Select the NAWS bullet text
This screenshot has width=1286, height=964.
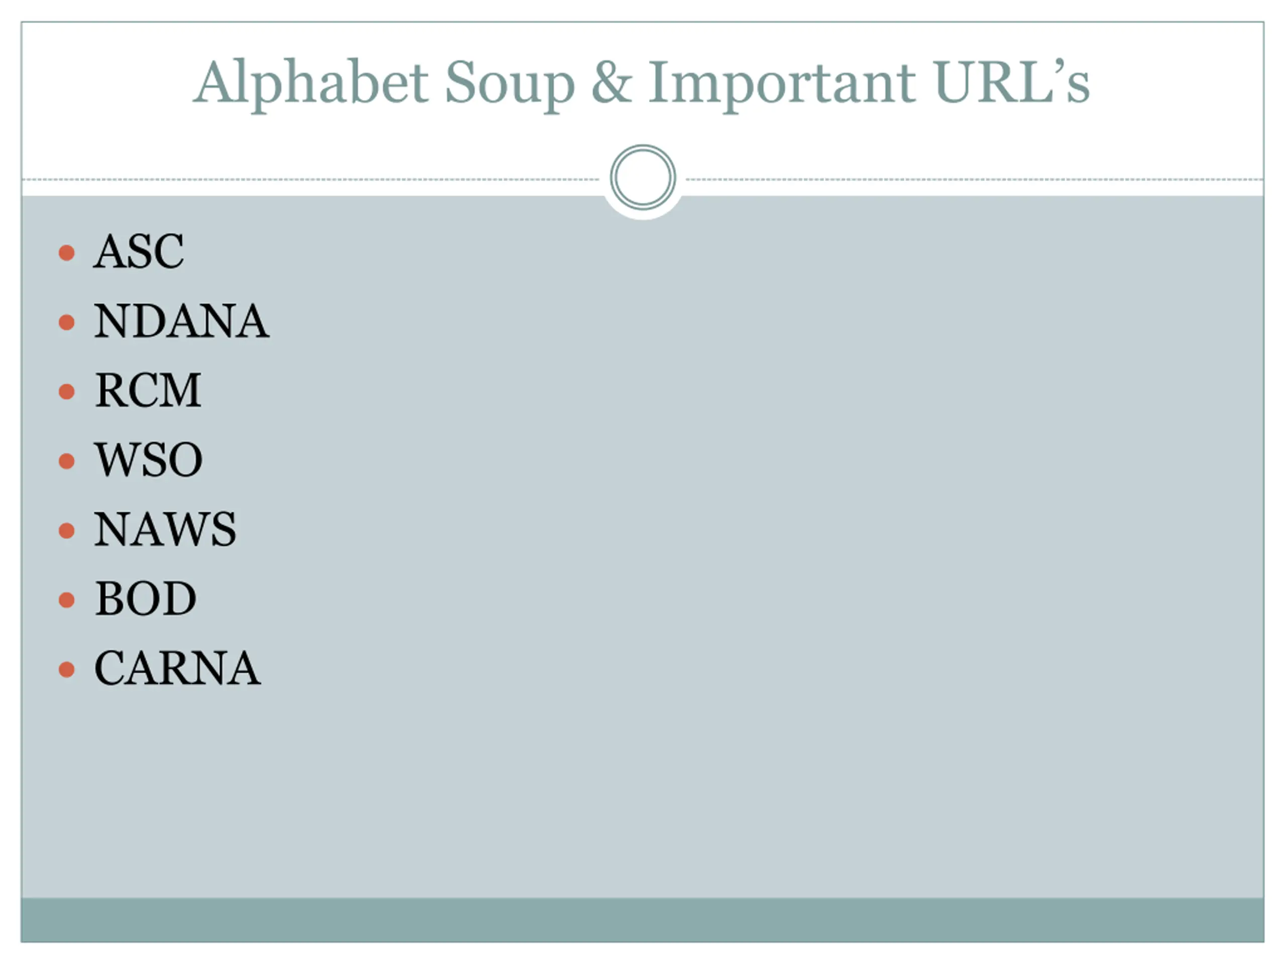tap(165, 529)
